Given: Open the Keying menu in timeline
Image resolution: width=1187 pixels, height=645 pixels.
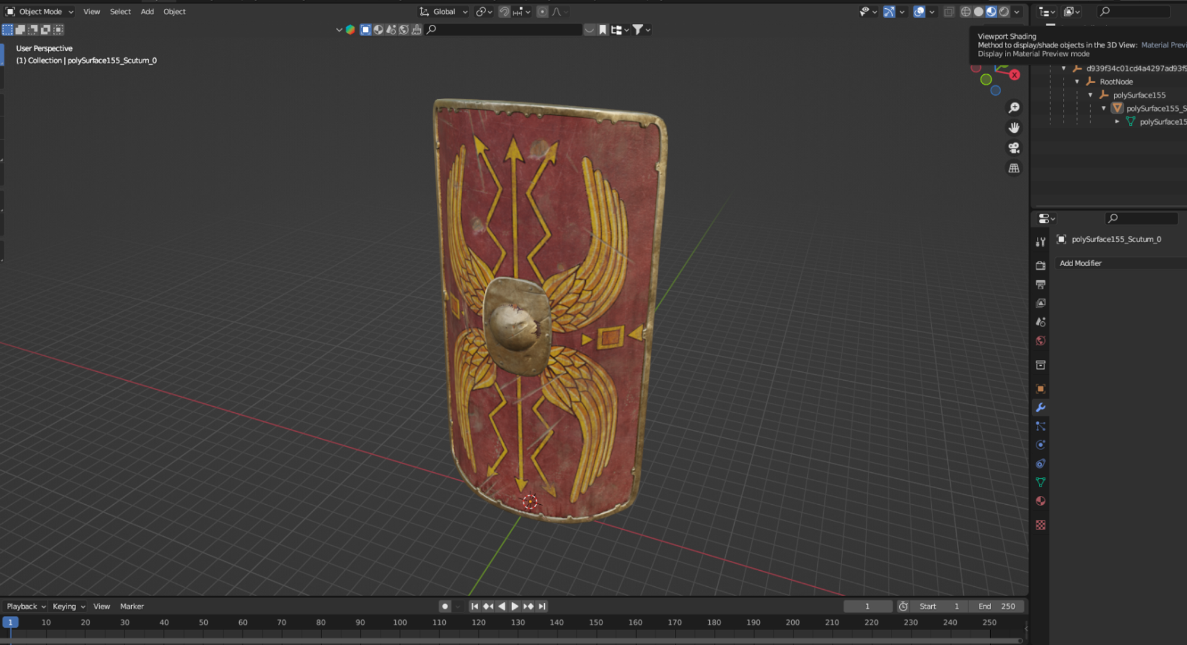Looking at the screenshot, I should coord(69,606).
